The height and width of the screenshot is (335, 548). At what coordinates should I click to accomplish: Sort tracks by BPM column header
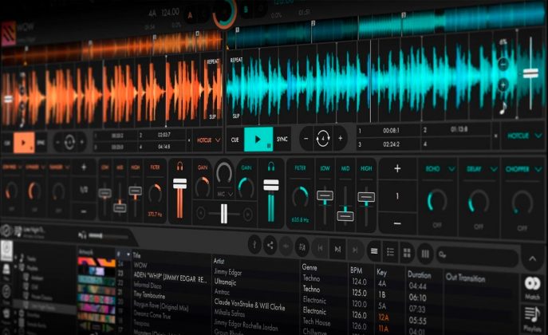[356, 270]
